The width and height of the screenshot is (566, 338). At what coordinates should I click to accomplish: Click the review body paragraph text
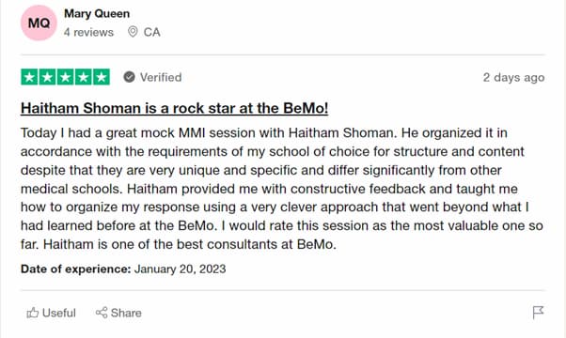[282, 189]
